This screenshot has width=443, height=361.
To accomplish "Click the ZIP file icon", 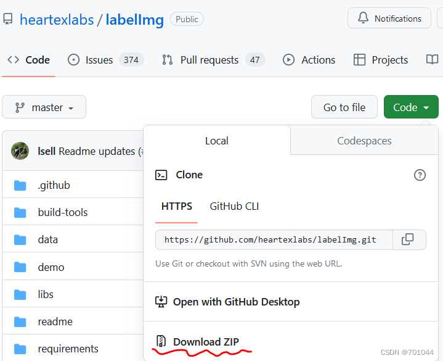I will point(161,341).
